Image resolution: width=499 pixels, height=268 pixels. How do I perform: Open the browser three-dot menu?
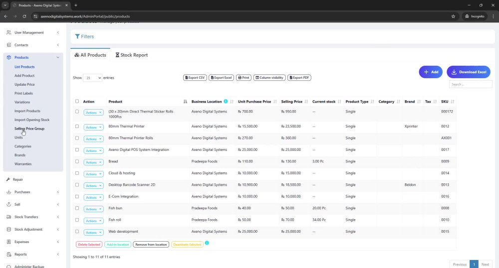(x=494, y=16)
